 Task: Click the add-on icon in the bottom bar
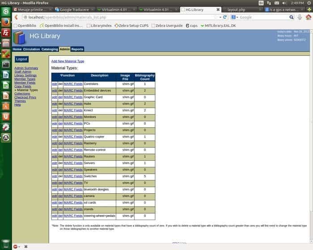16,246
